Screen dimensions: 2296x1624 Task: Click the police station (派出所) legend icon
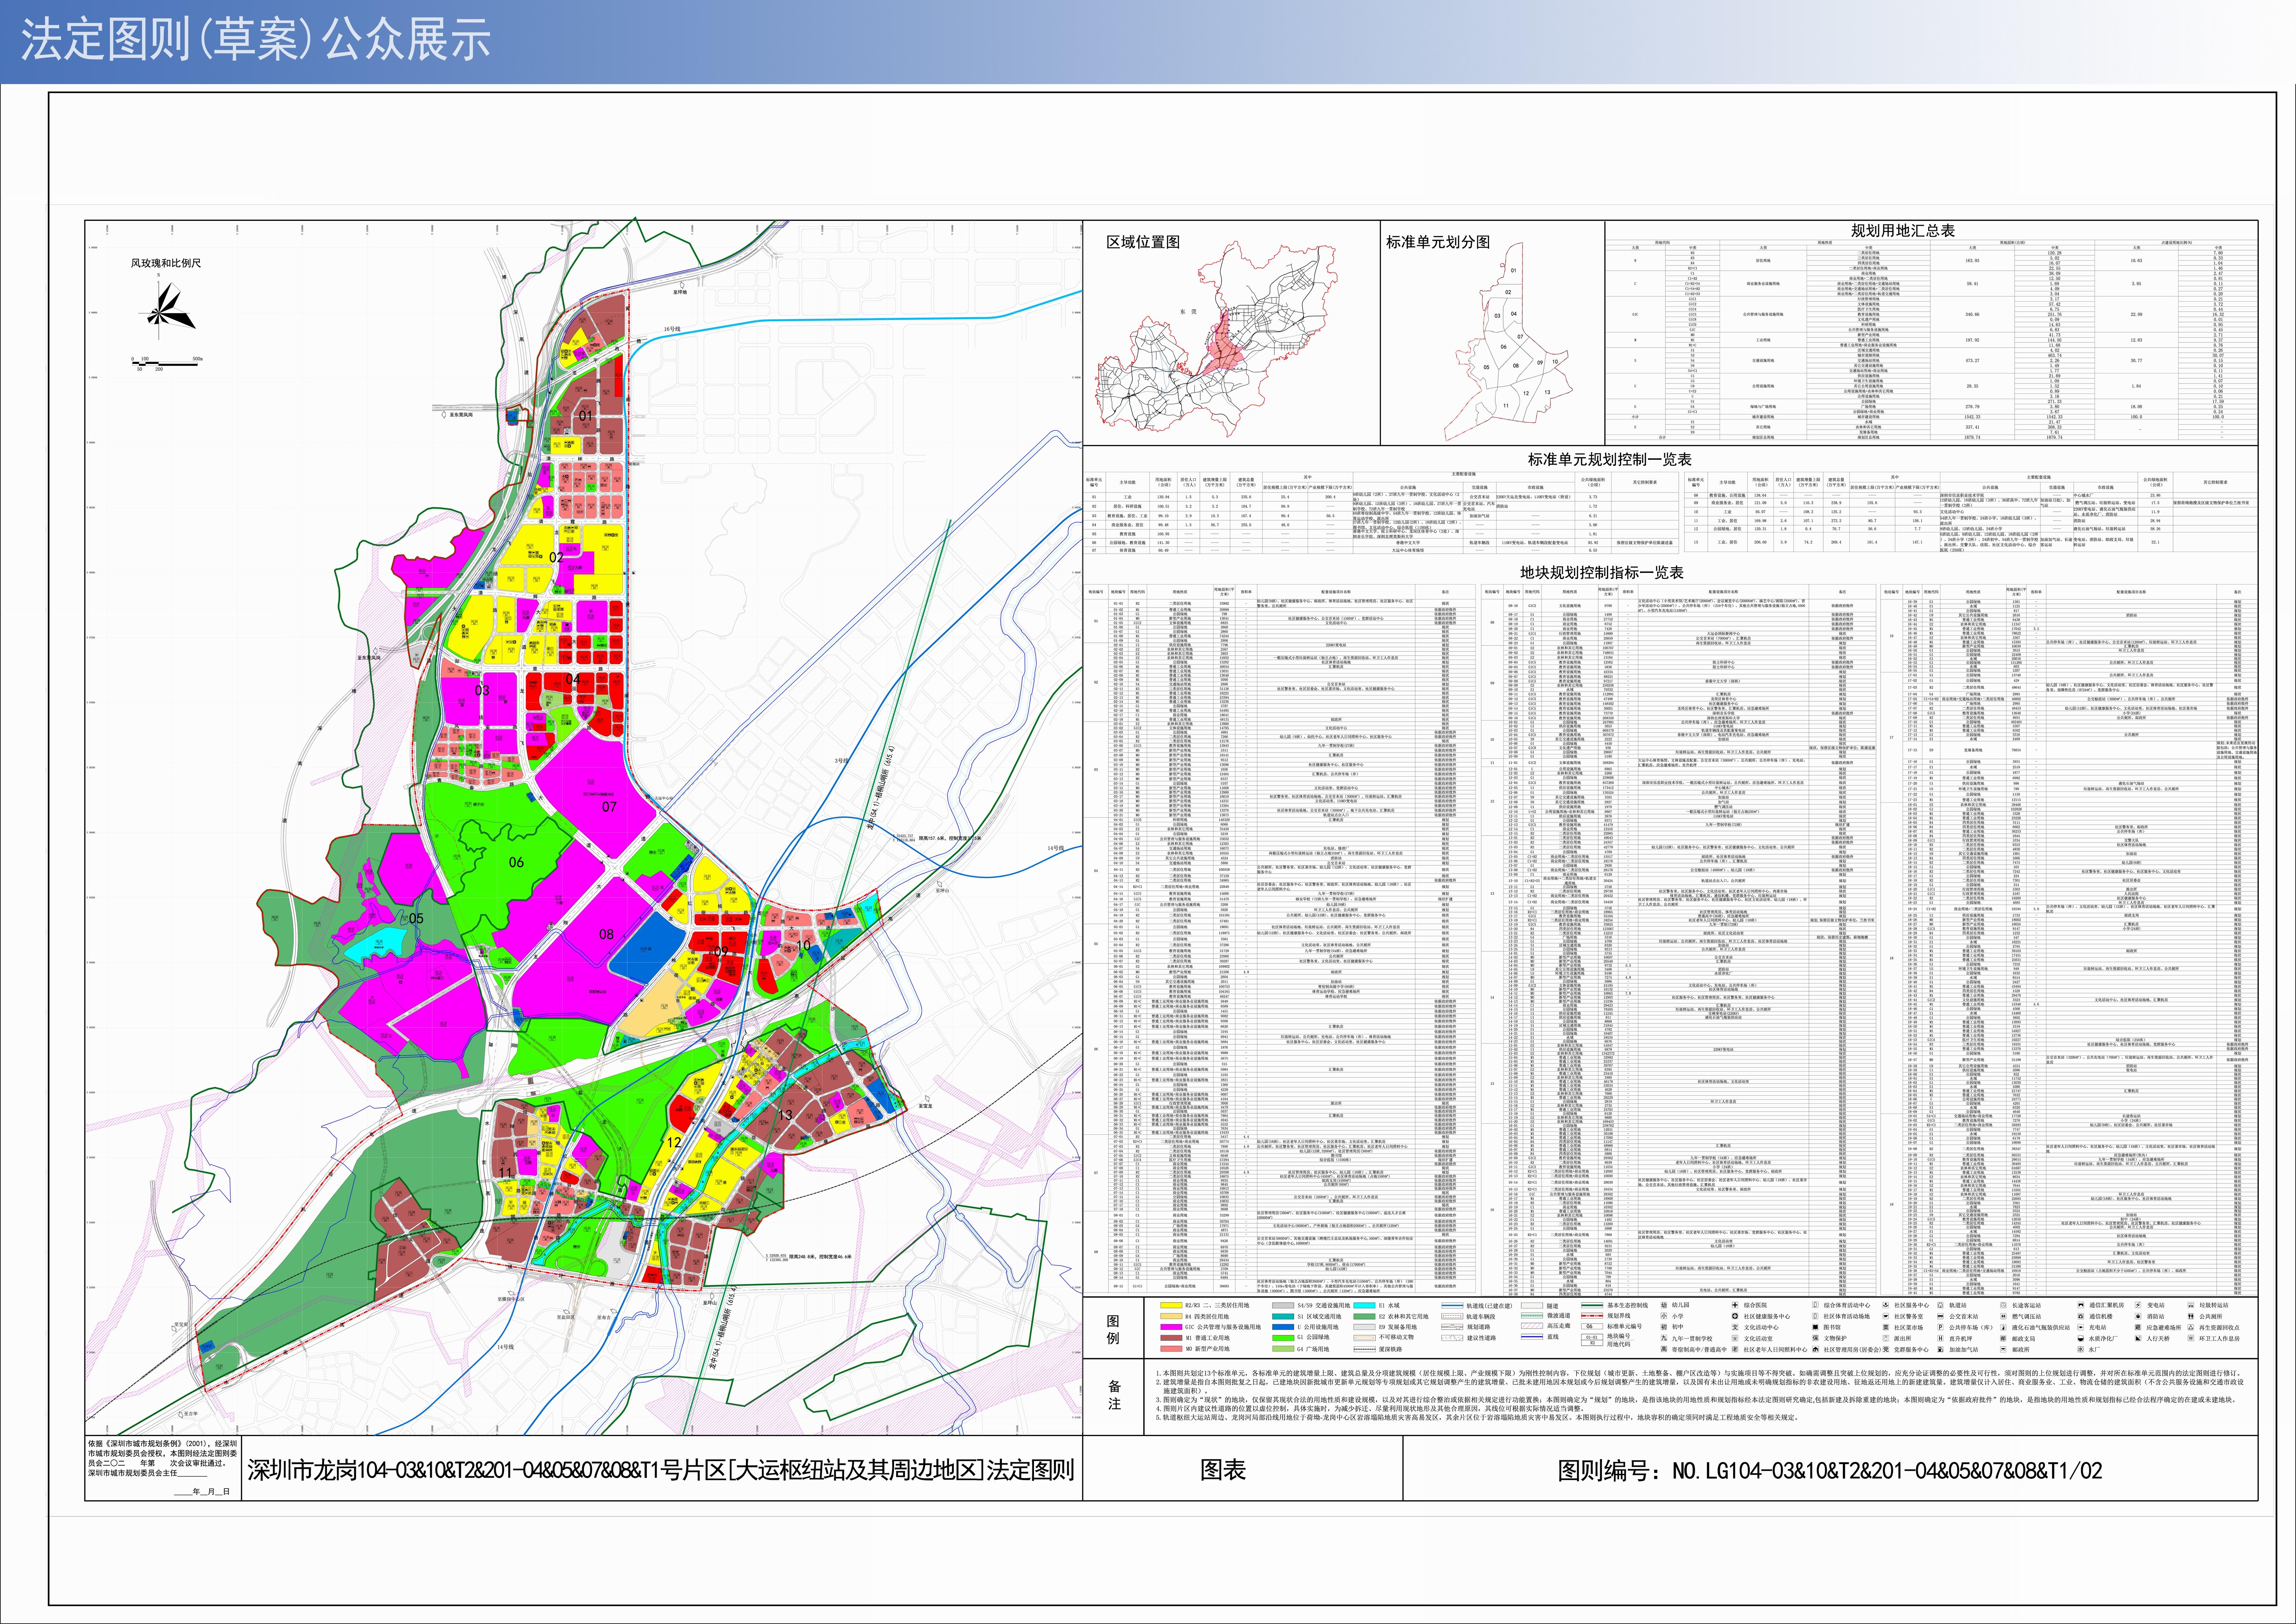pyautogui.click(x=1886, y=1338)
